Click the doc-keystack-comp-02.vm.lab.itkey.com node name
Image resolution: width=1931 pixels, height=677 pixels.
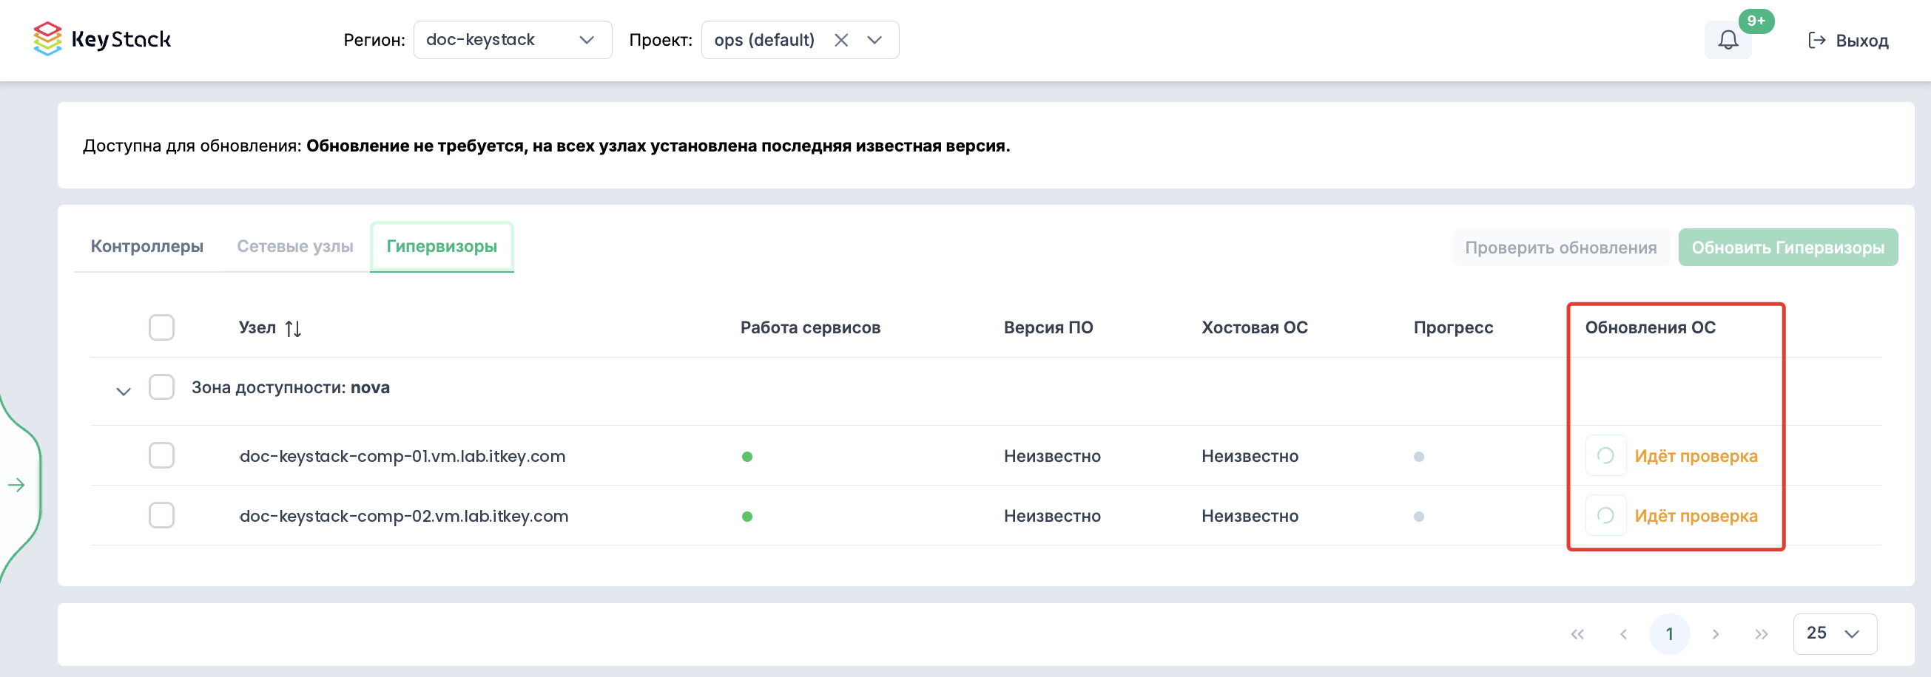click(x=404, y=516)
